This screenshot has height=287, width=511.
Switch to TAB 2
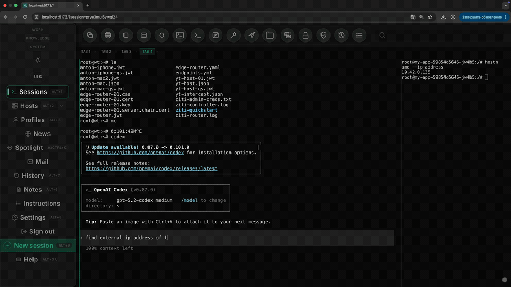pyautogui.click(x=106, y=52)
